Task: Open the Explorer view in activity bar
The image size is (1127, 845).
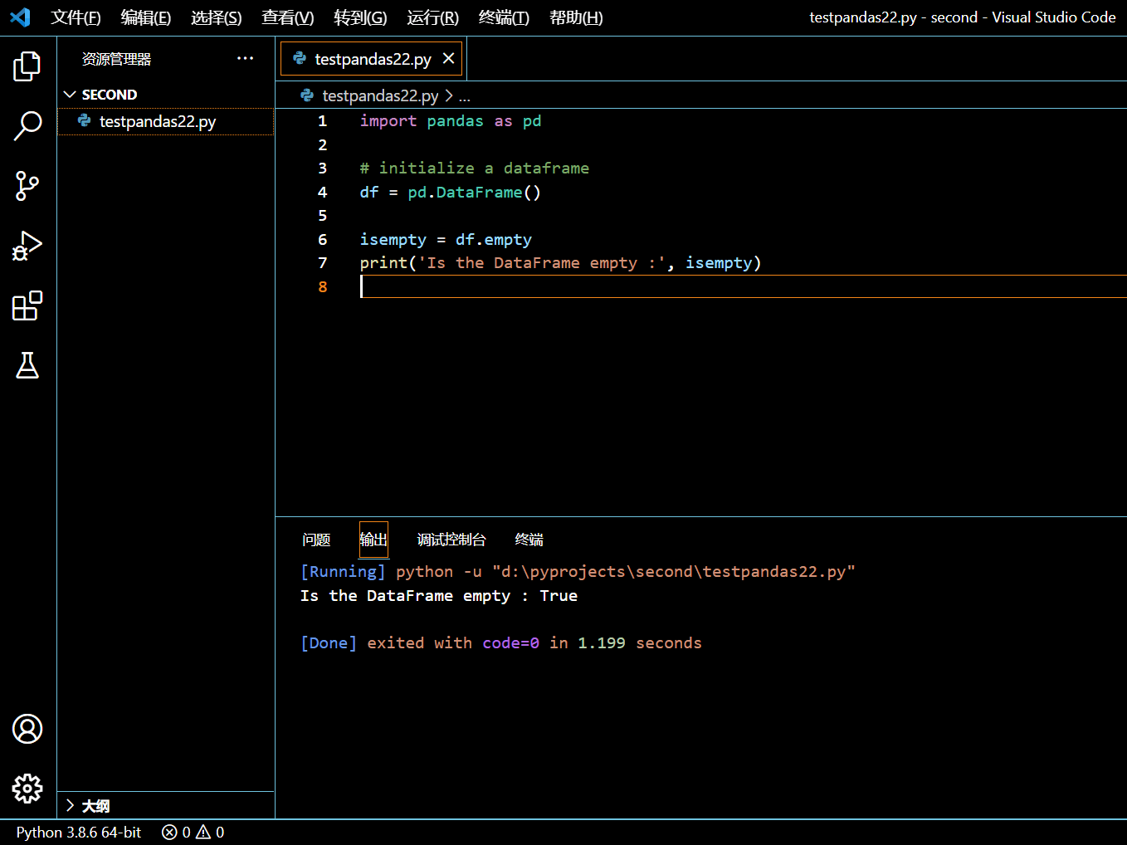Action: 27,66
